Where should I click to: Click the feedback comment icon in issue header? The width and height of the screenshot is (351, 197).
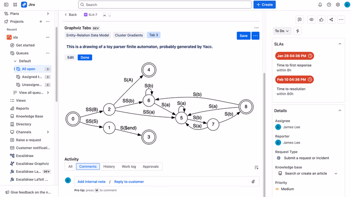click(300, 19)
